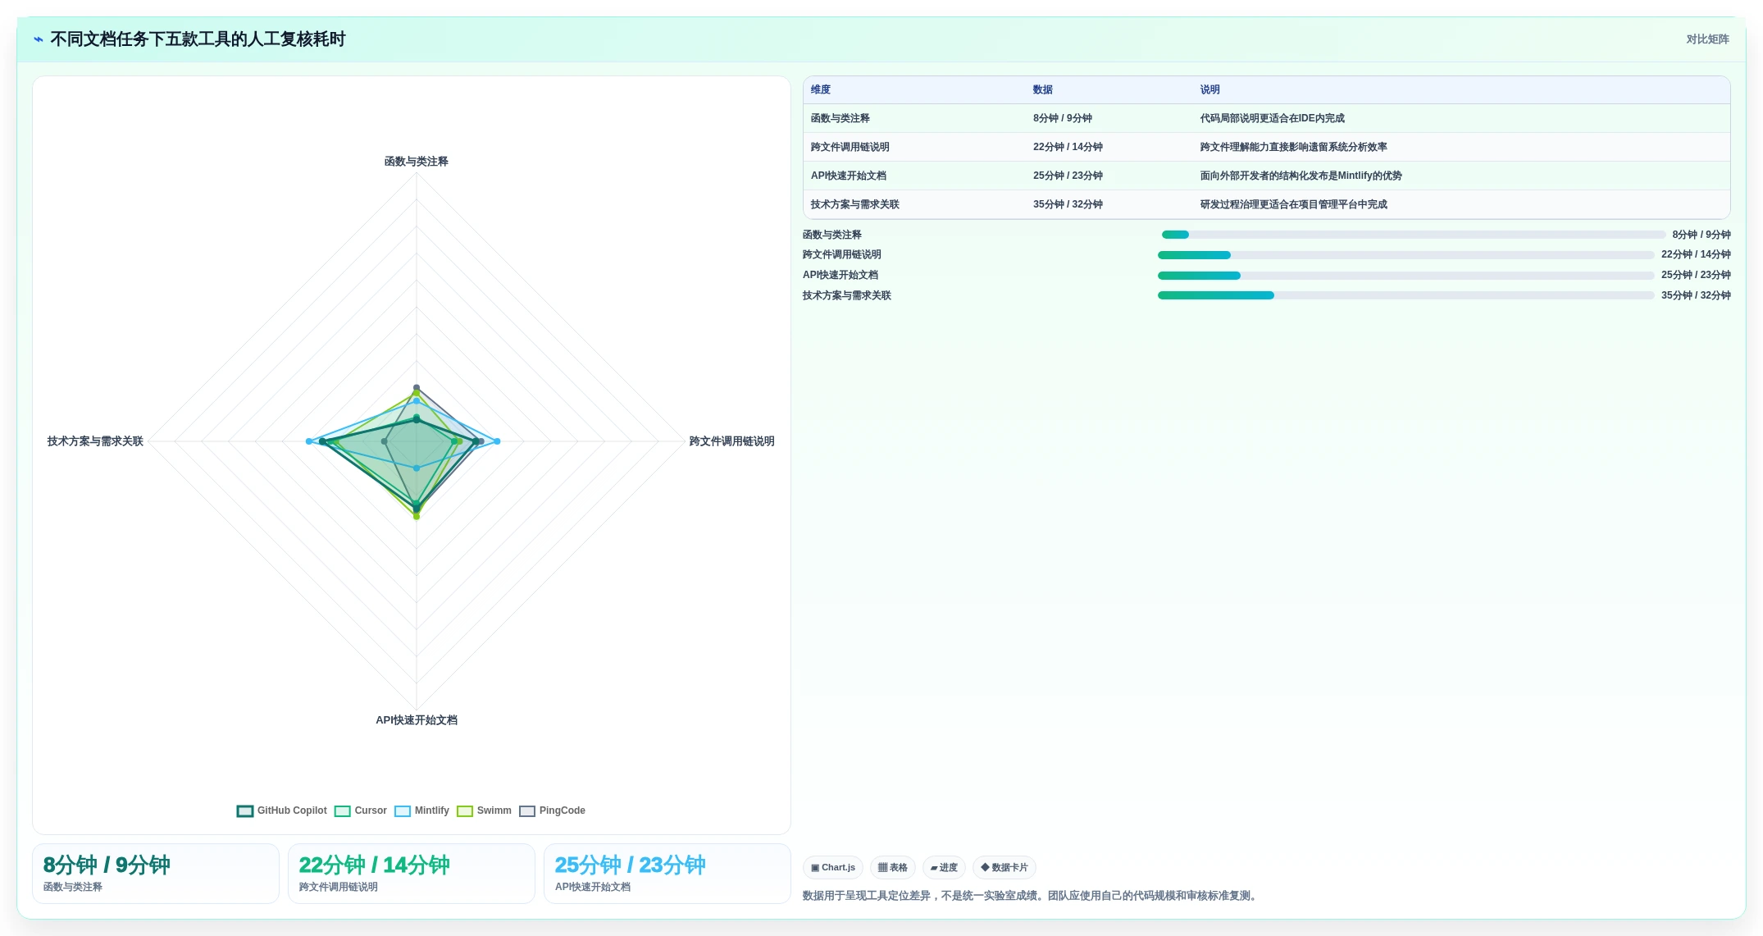Click the 跨文件调用链说明 progress bar
Image resolution: width=1763 pixels, height=936 pixels.
[x=1405, y=255]
